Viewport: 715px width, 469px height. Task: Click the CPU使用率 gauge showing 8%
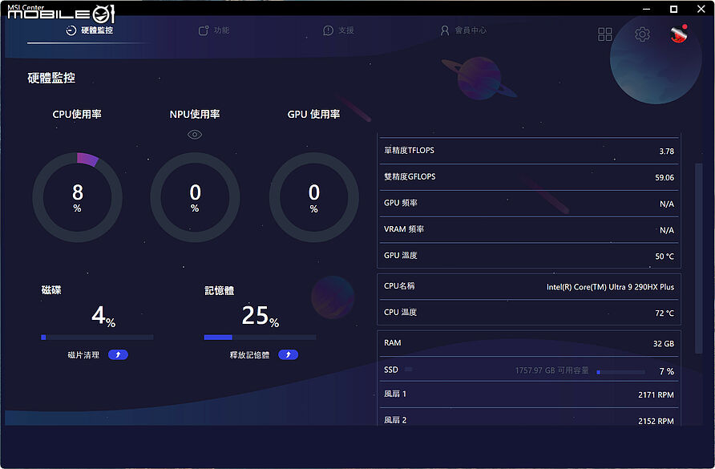point(77,197)
